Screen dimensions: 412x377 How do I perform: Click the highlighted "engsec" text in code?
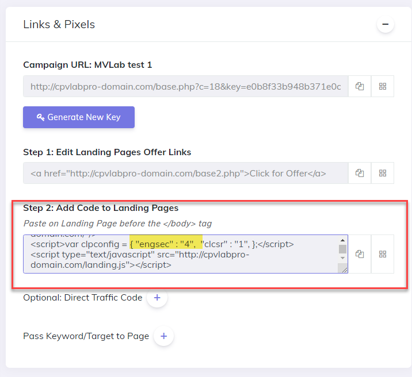155,244
